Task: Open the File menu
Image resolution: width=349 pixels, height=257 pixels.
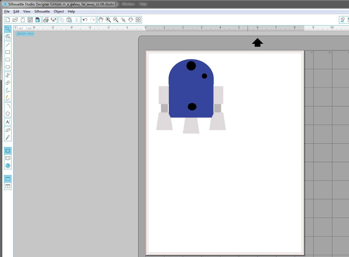Action: click(7, 11)
